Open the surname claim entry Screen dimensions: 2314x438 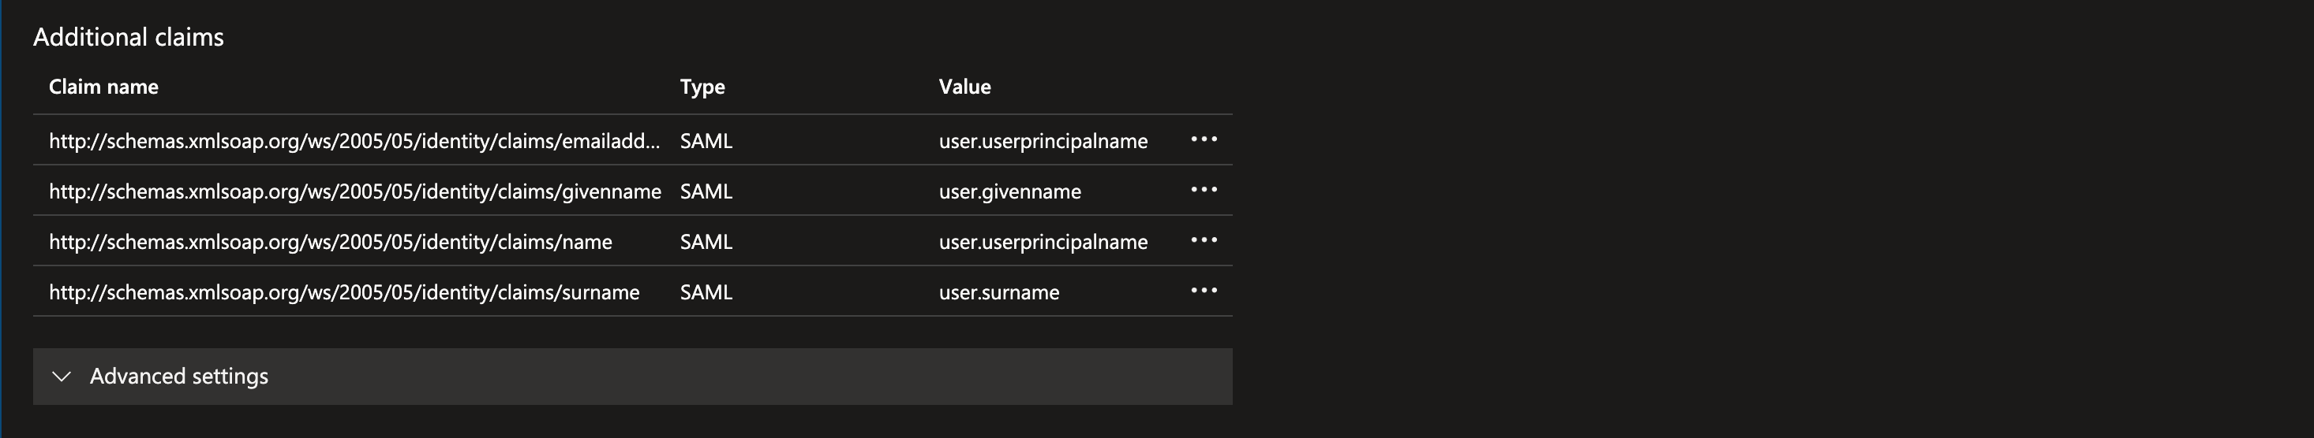click(344, 292)
